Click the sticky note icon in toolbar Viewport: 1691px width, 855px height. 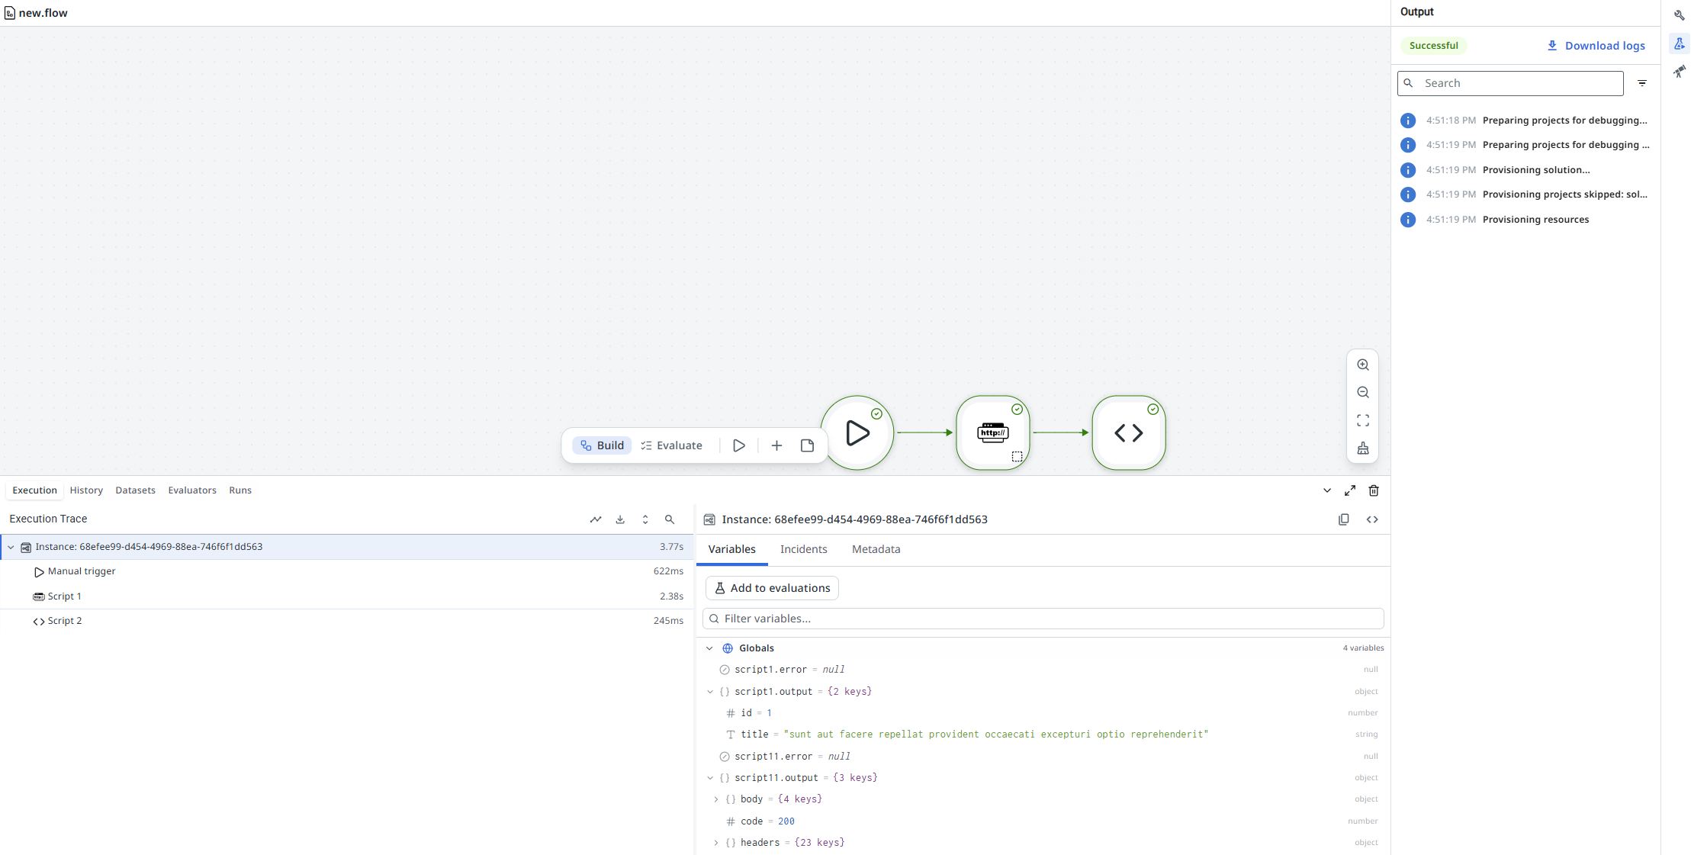coord(807,445)
